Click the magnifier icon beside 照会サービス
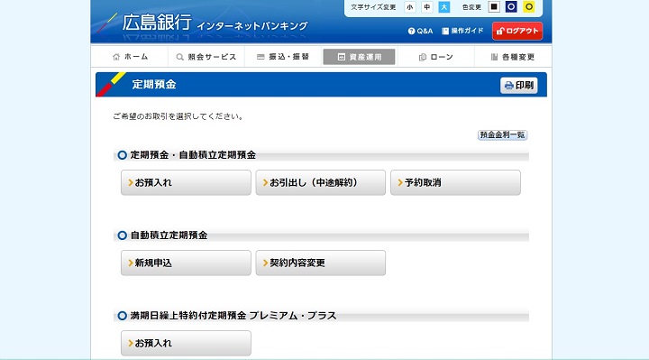The image size is (649, 360). pyautogui.click(x=179, y=57)
